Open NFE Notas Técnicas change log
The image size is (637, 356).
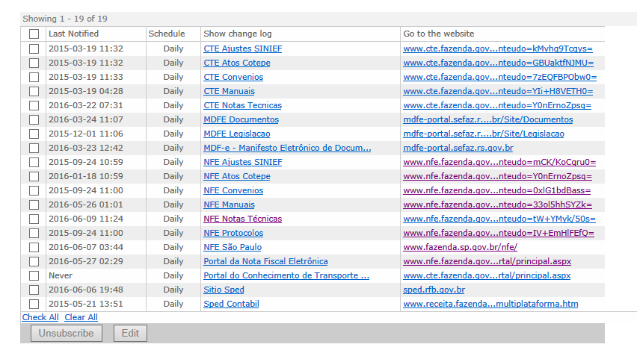[242, 219]
